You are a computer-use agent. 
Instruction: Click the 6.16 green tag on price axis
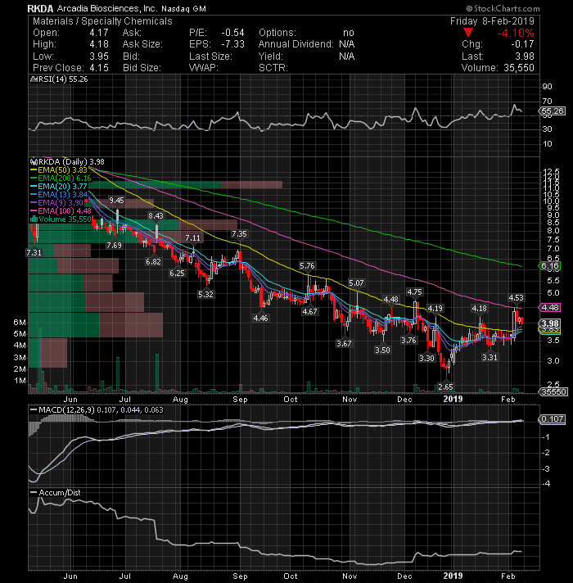click(x=550, y=265)
